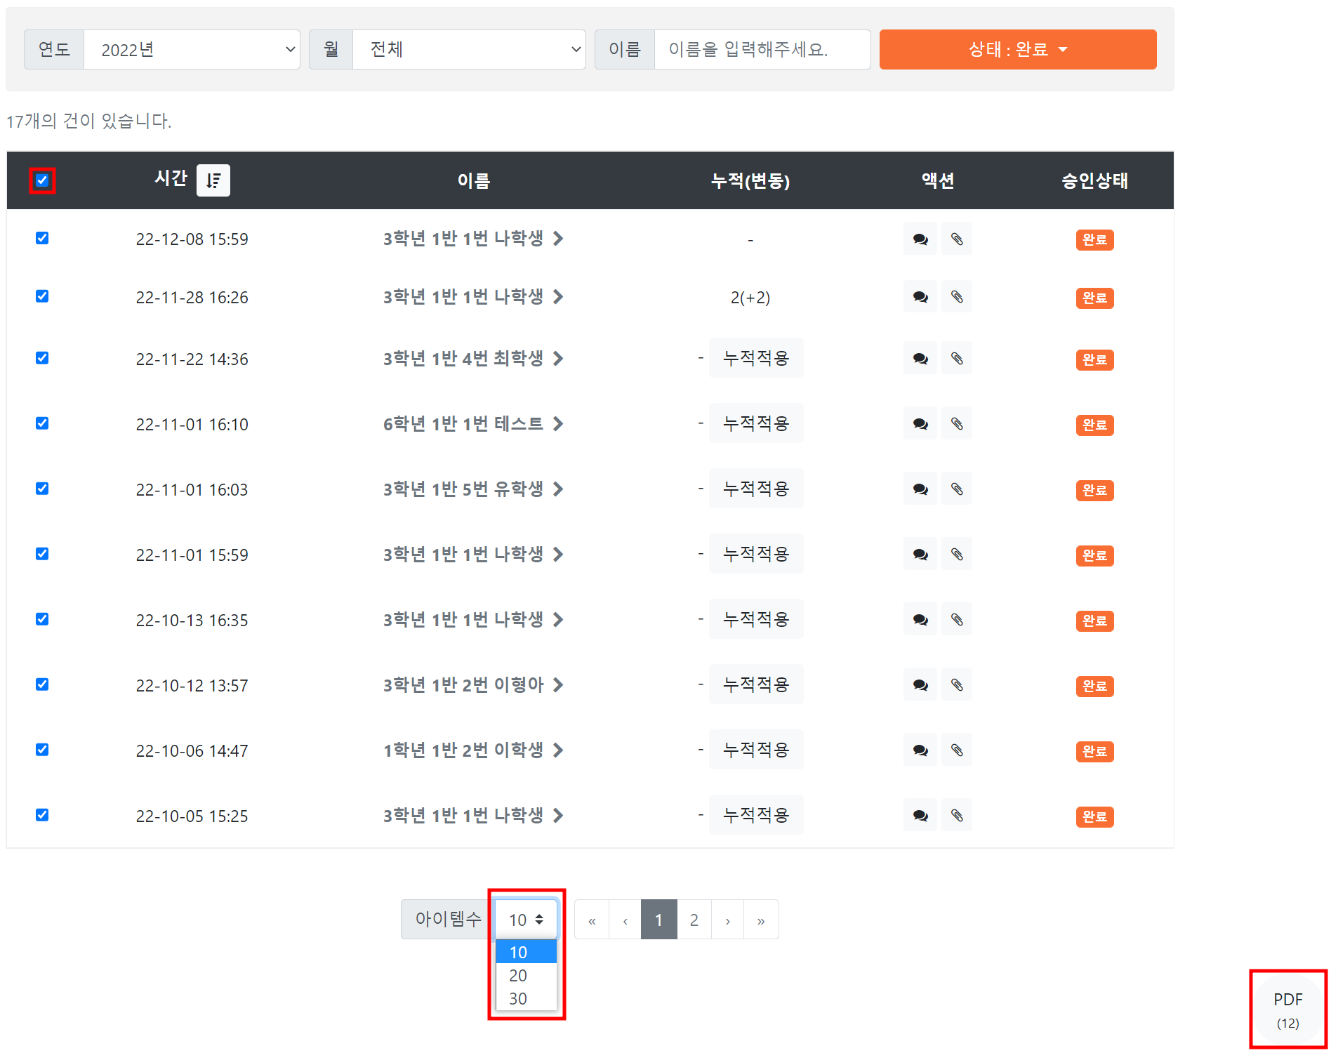Expand 1학년 1반 2번 이학생 details
The image size is (1331, 1053).
(474, 750)
